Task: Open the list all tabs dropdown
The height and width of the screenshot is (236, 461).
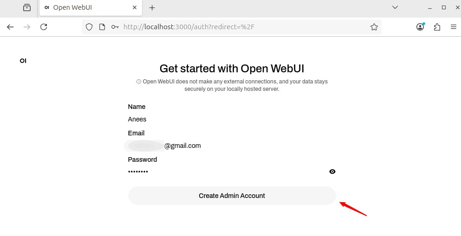Action: point(395,7)
